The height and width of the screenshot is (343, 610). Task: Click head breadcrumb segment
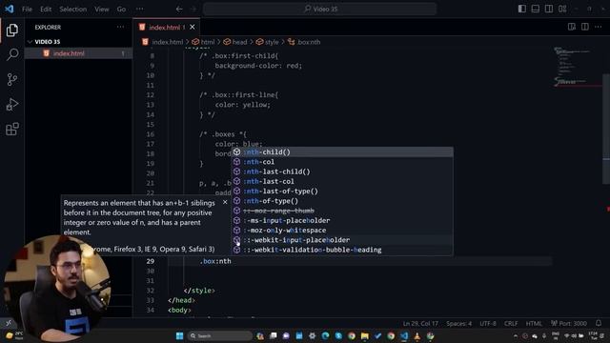click(x=239, y=42)
